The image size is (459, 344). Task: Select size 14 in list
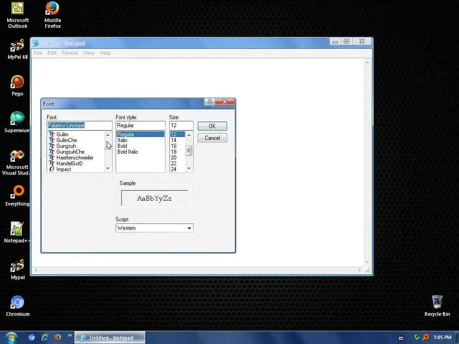pyautogui.click(x=178, y=140)
